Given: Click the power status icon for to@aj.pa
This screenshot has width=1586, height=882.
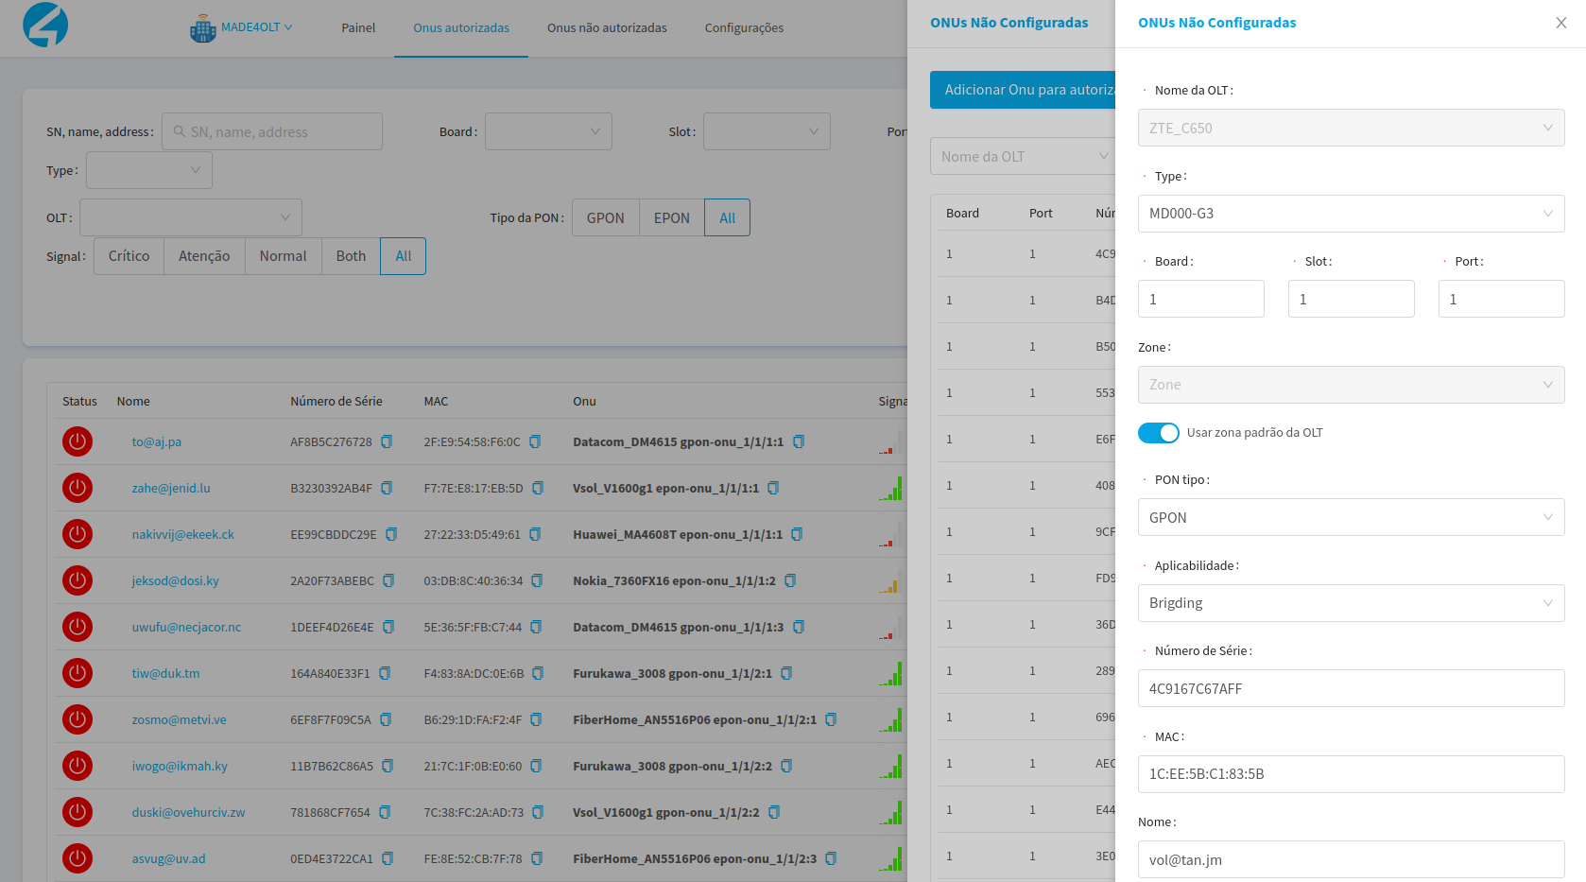Looking at the screenshot, I should 78,441.
